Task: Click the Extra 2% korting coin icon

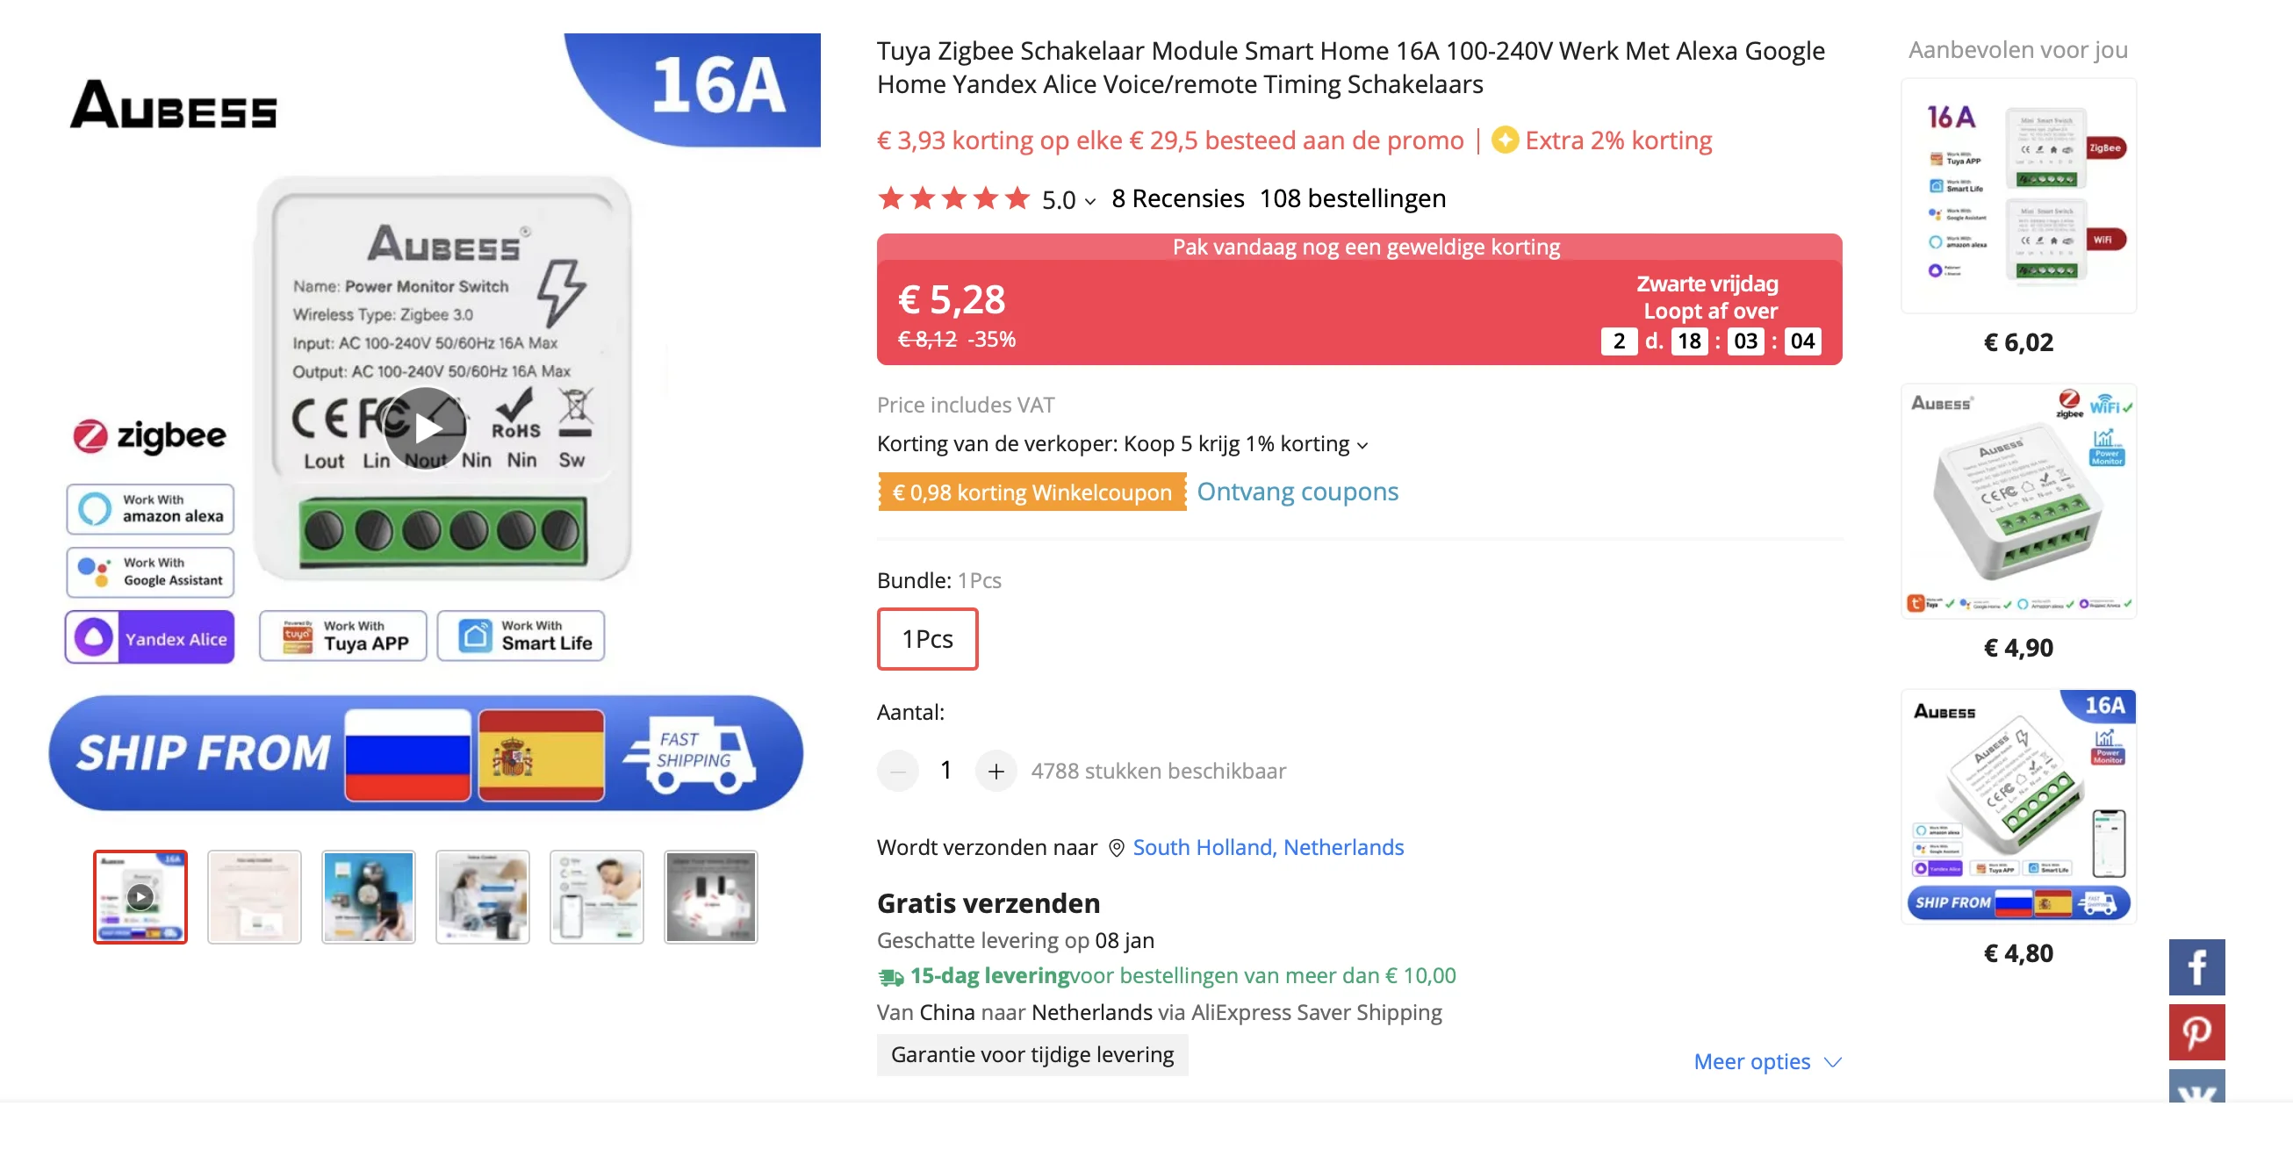Action: (x=1506, y=140)
